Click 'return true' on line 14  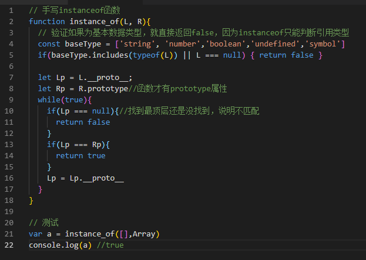point(80,156)
